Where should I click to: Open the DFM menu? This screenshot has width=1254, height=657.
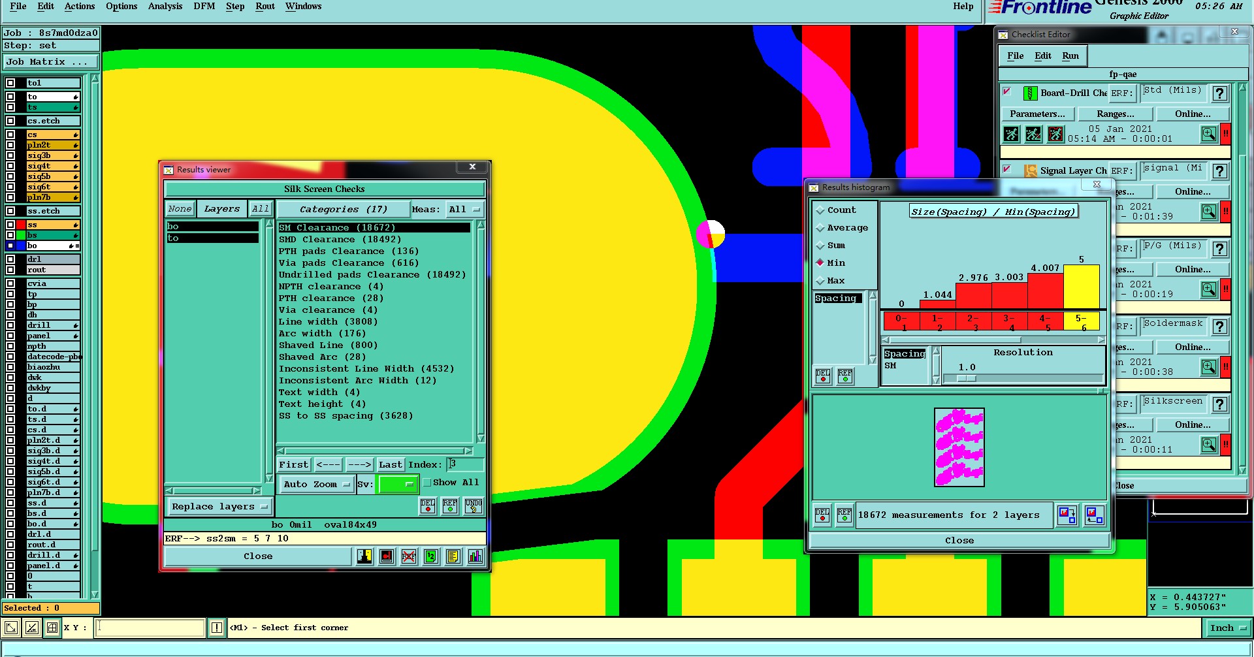coord(204,7)
